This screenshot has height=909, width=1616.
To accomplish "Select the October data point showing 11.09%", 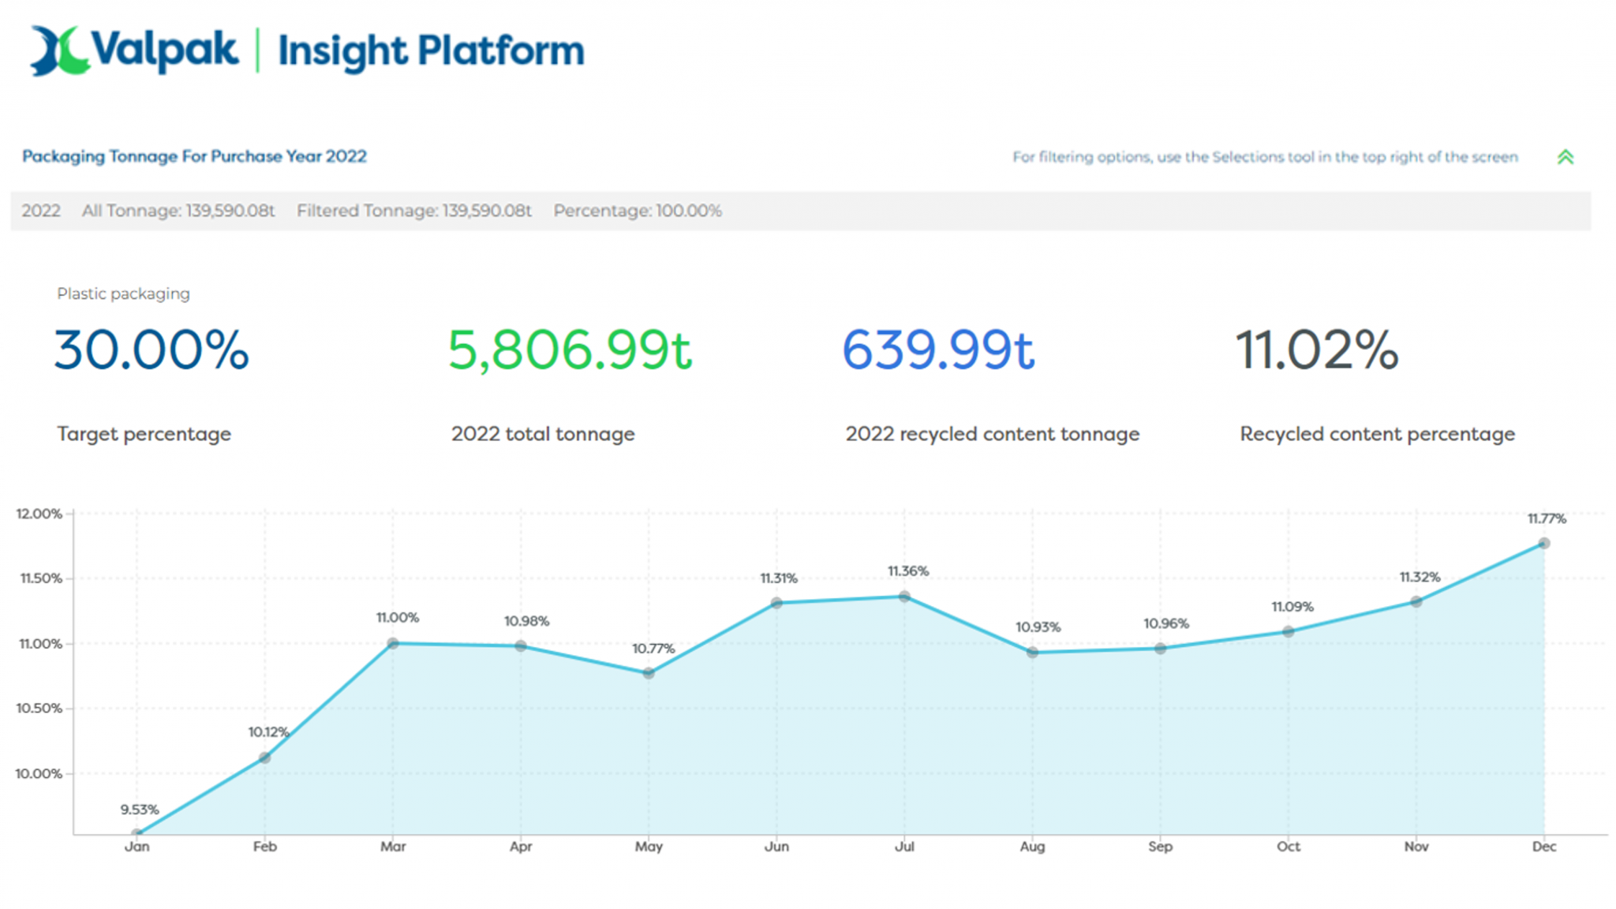I will pos(1289,630).
